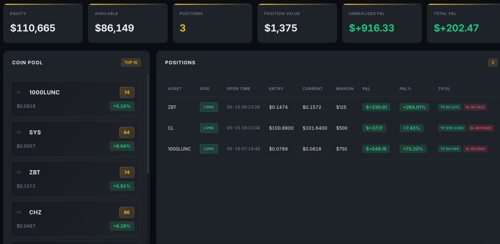Click the TOP 10 badge in Coin Pool
Screen dimensions: 500x244
point(131,62)
